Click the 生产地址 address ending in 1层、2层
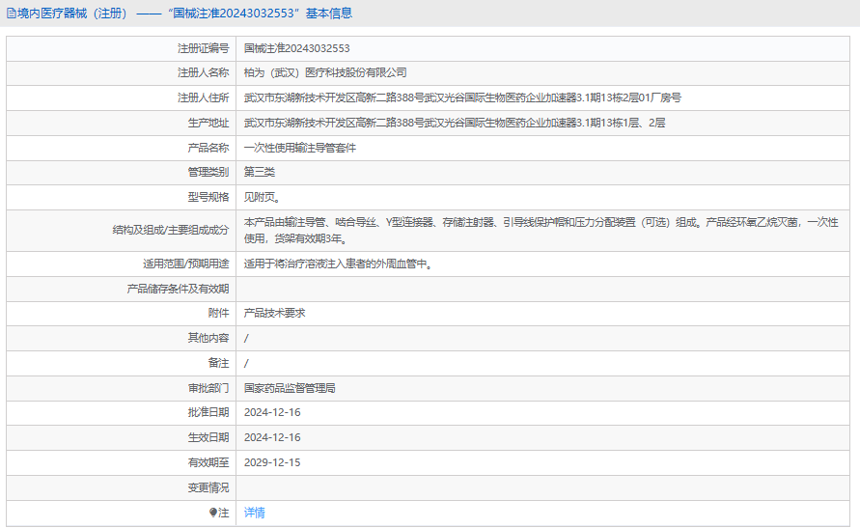Viewport: 860px width, 528px height. 454,123
